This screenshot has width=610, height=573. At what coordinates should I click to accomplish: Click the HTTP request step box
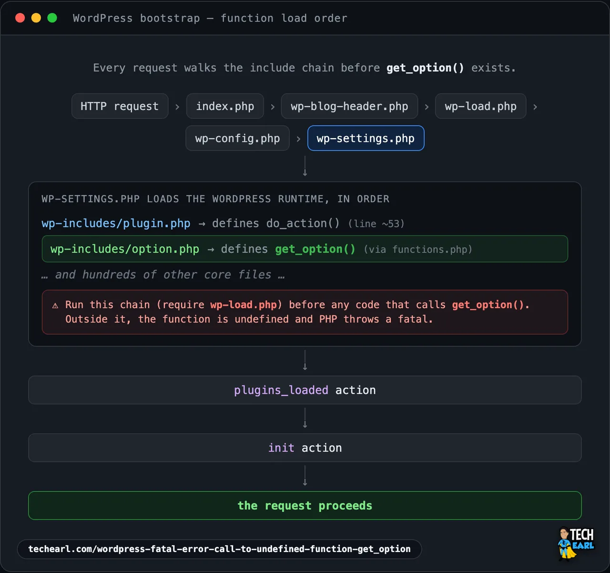point(120,106)
